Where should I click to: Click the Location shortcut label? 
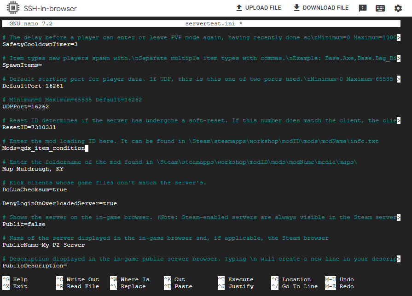pos(296,279)
